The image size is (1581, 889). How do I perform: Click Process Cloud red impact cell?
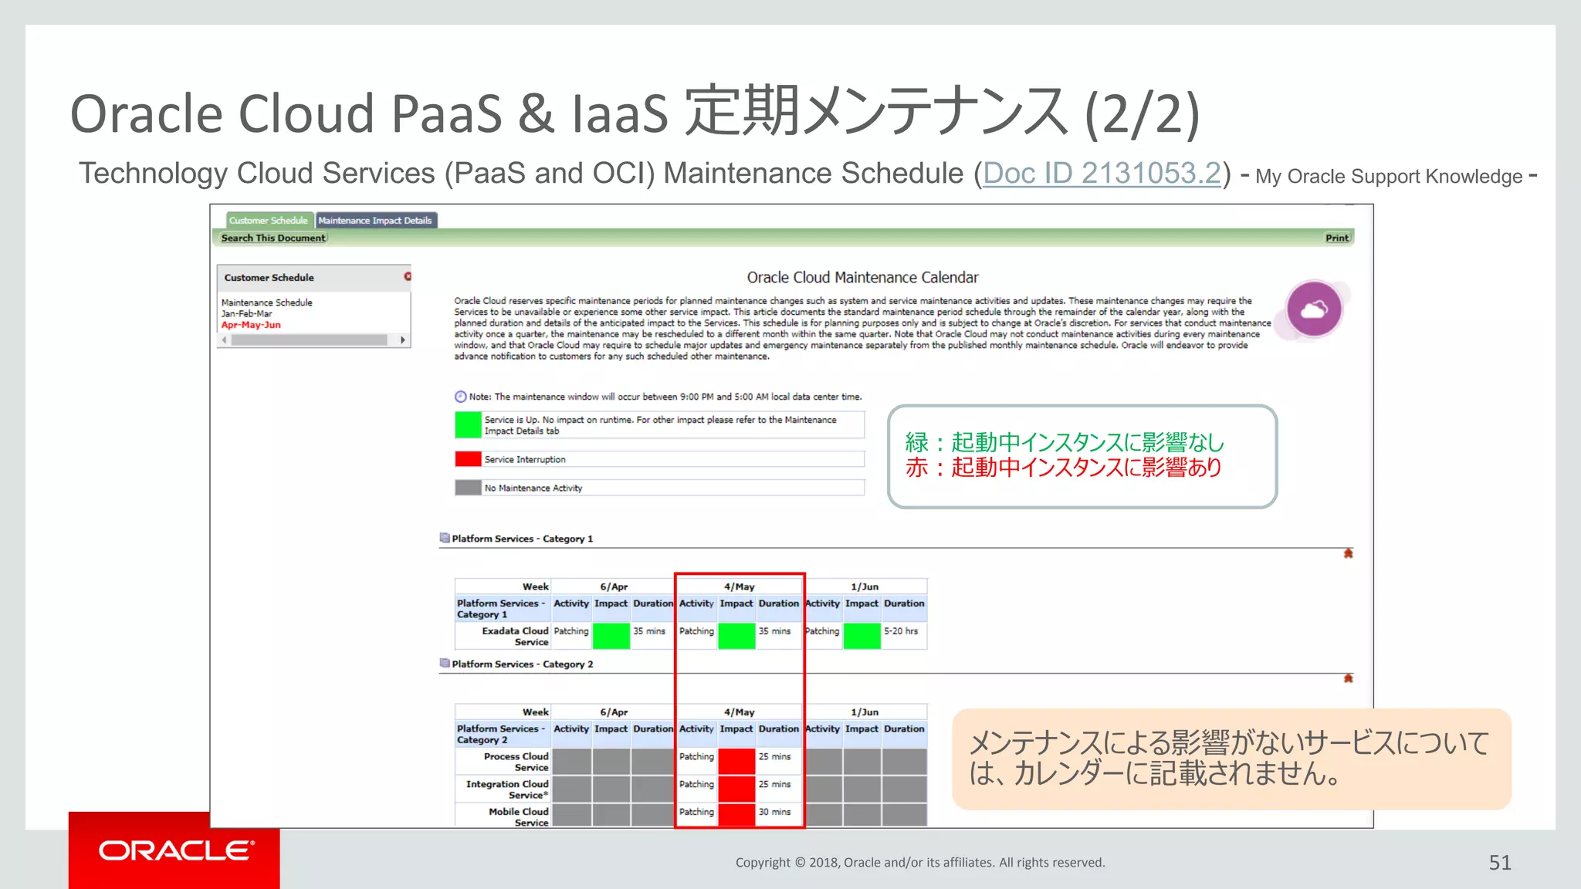736,762
